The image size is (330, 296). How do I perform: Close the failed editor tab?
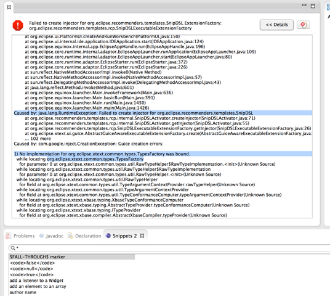[9, 7]
